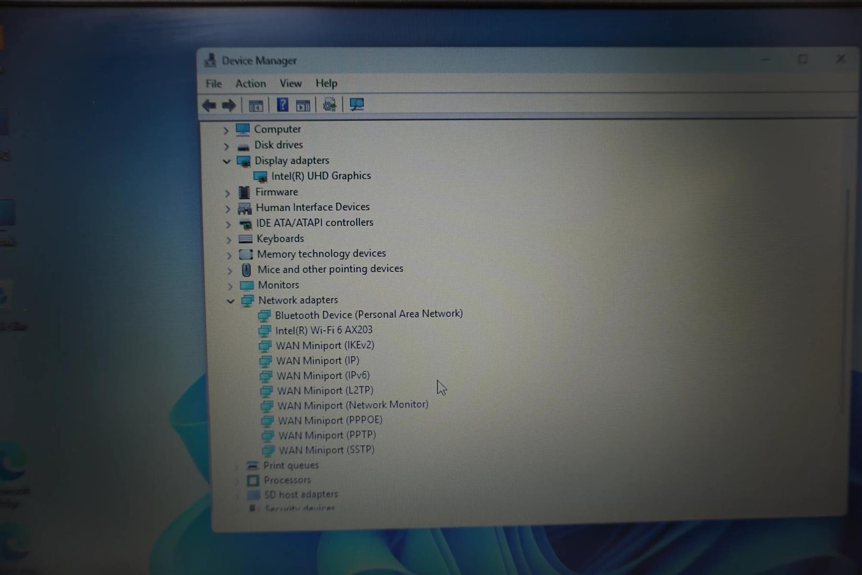The image size is (862, 575).
Task: Select the Processors category label
Action: (x=287, y=480)
